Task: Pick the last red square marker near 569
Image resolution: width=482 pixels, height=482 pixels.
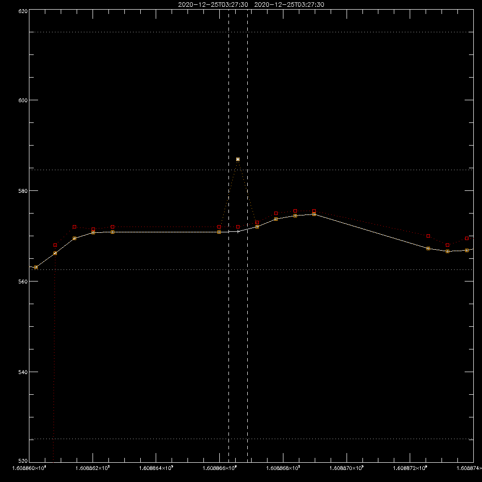Action: coord(467,239)
